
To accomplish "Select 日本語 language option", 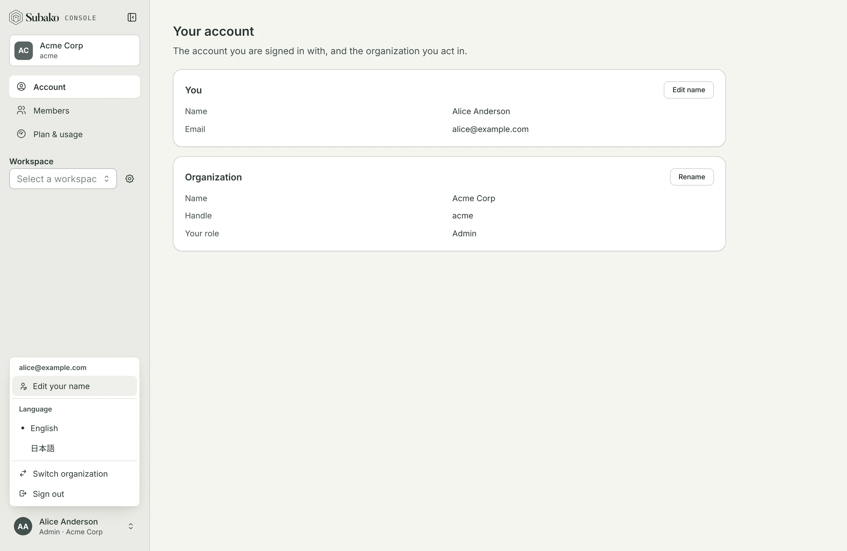I will [74, 448].
